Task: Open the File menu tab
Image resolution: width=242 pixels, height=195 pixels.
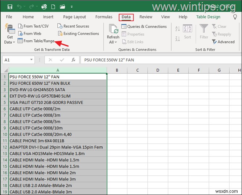Action: pyautogui.click(x=9, y=17)
